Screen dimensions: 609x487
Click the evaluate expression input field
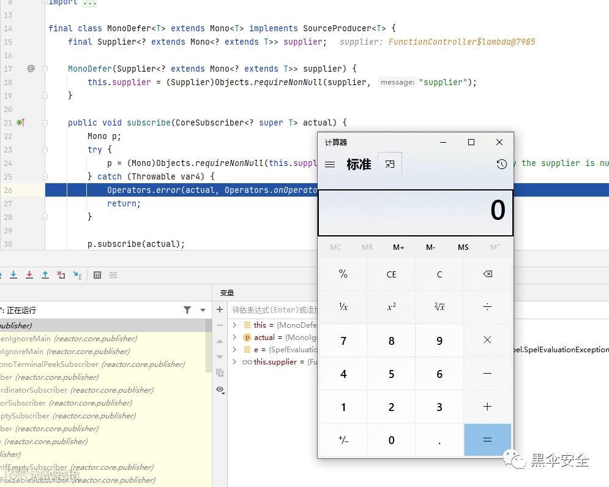(274, 310)
